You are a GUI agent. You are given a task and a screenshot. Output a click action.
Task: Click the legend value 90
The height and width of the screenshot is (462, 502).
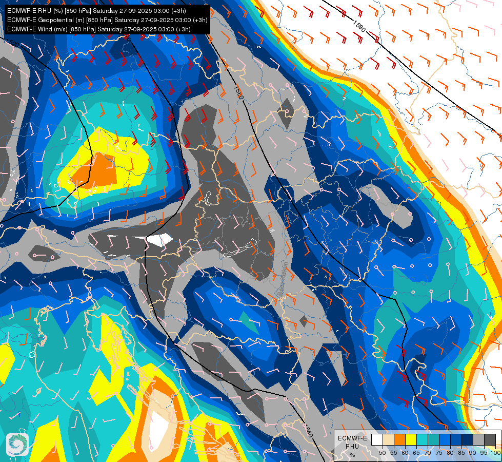click(473, 453)
